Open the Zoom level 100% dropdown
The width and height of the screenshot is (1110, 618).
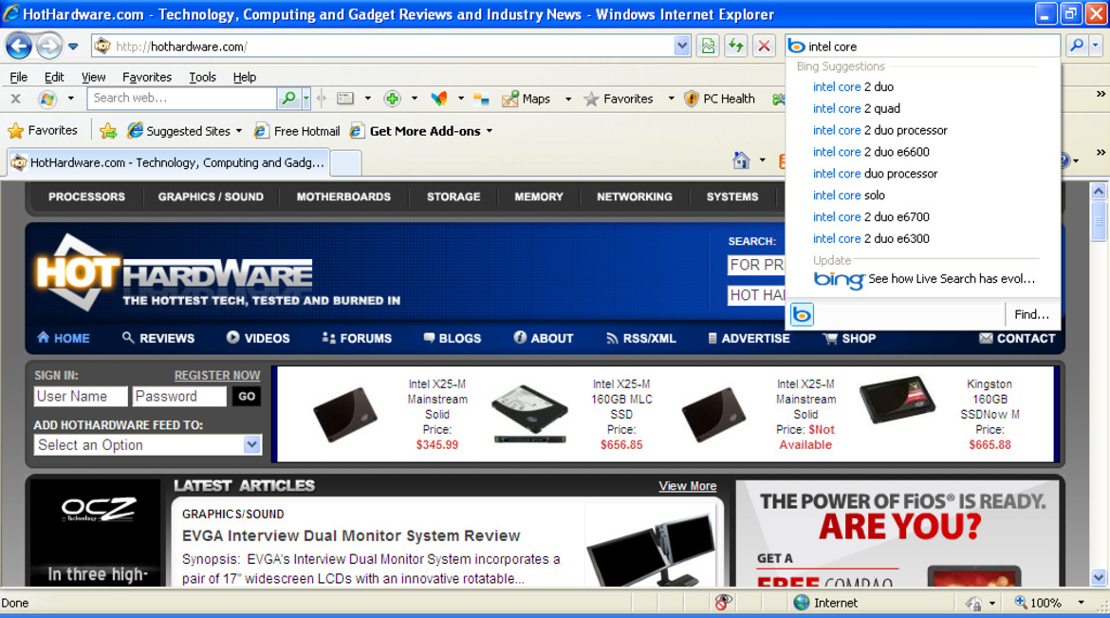click(1081, 603)
